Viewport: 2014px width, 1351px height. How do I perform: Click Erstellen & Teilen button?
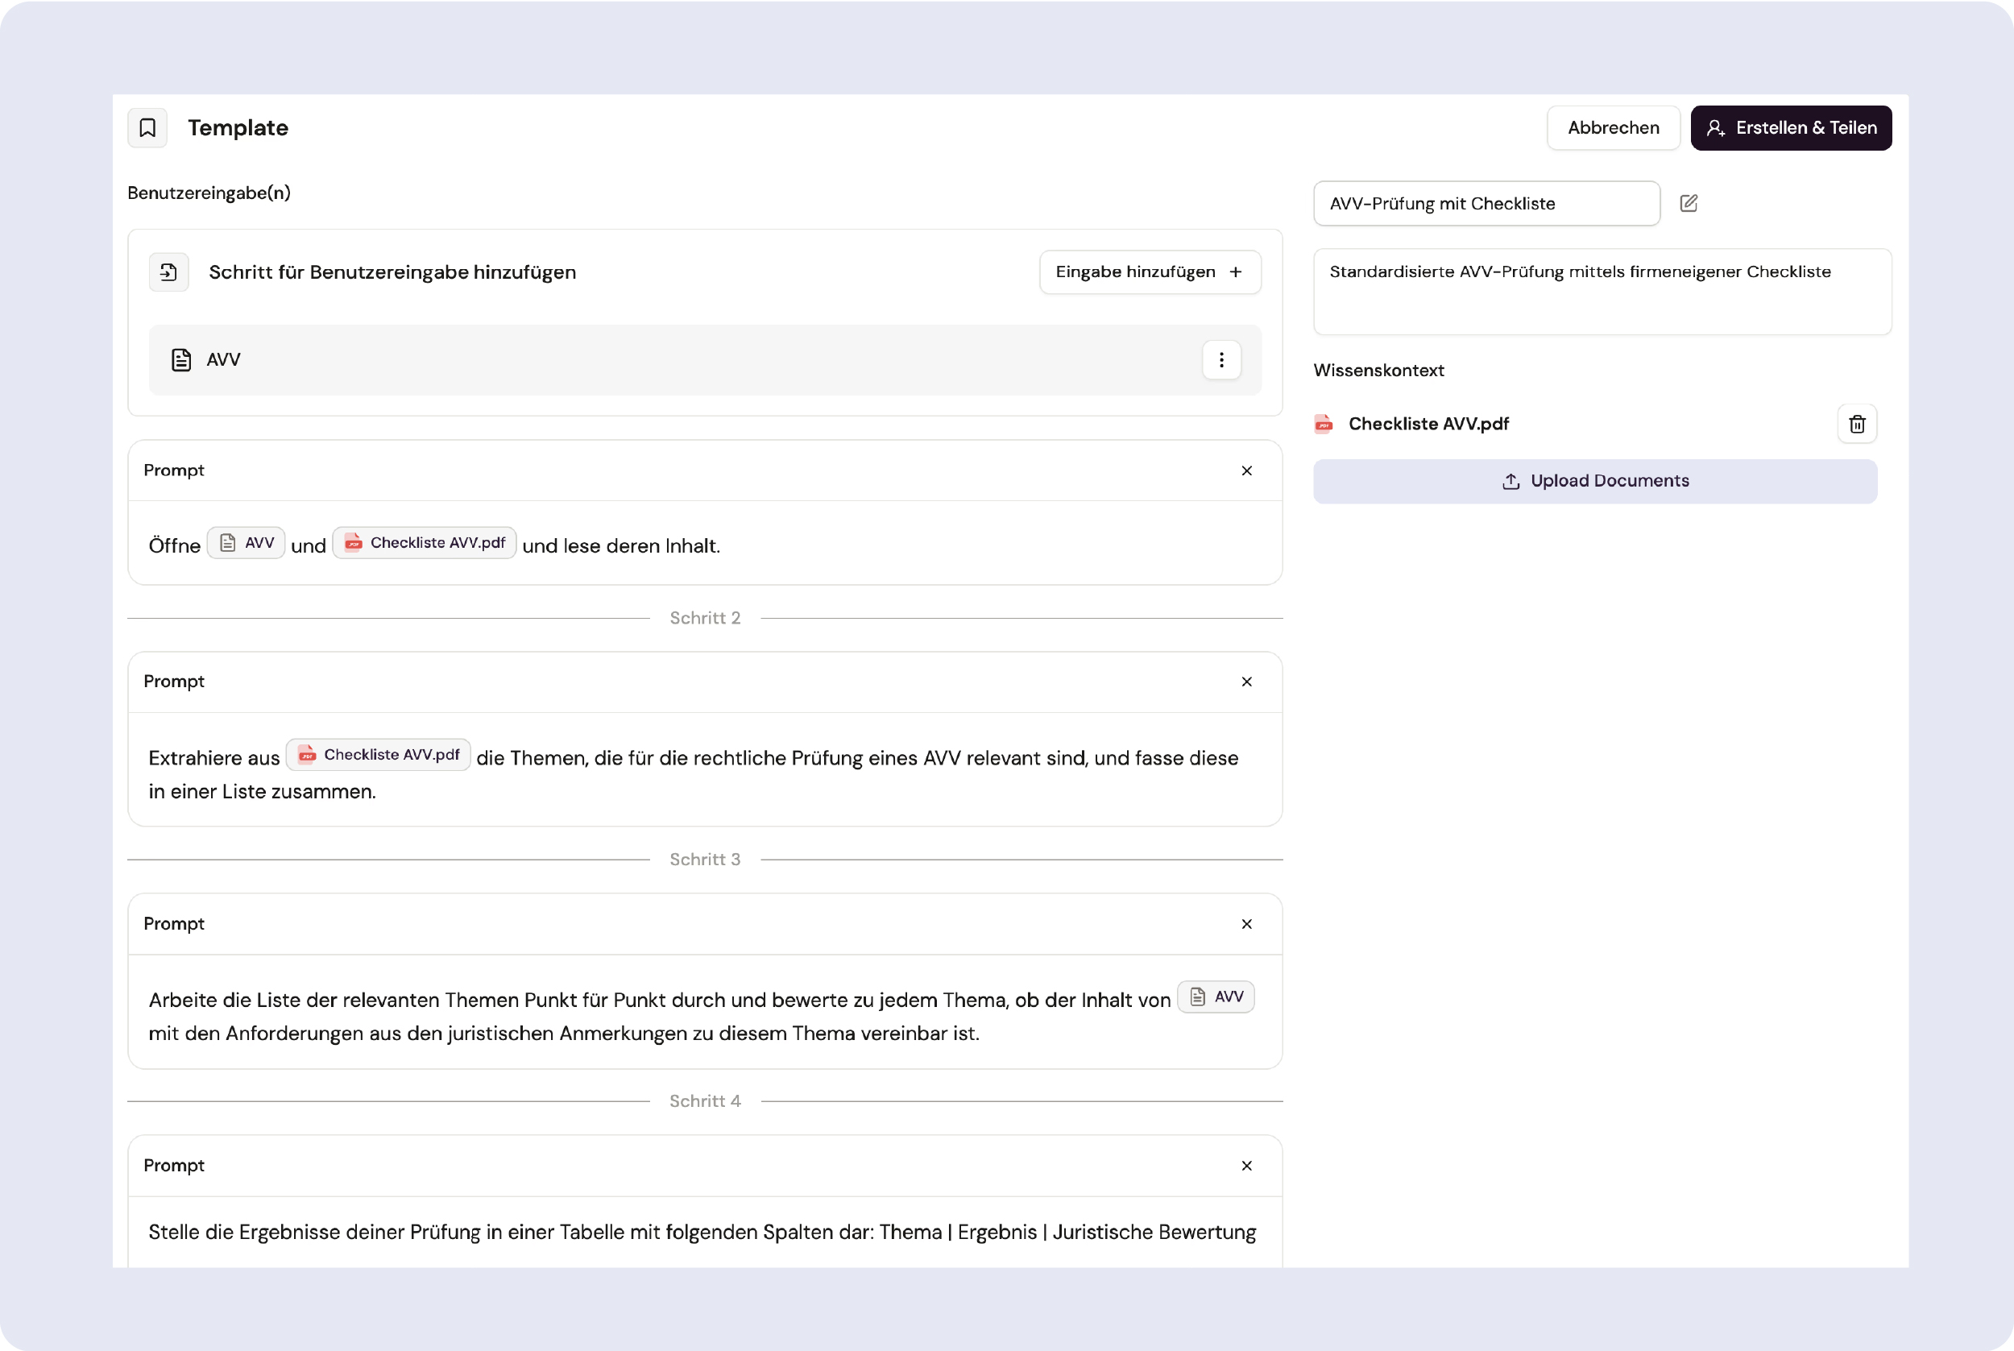coord(1791,127)
